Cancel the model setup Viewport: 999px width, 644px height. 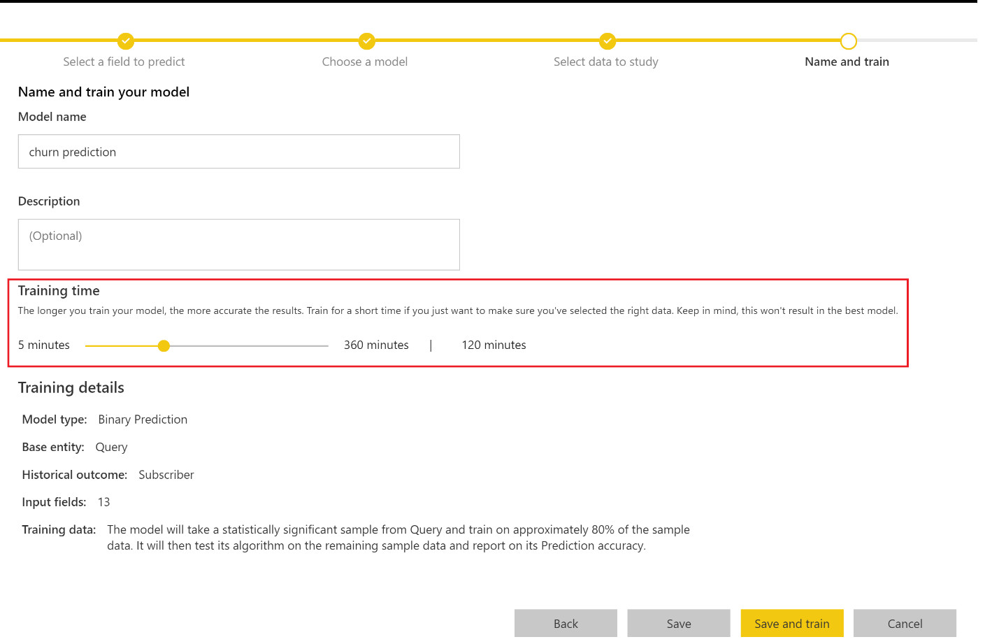pyautogui.click(x=904, y=623)
